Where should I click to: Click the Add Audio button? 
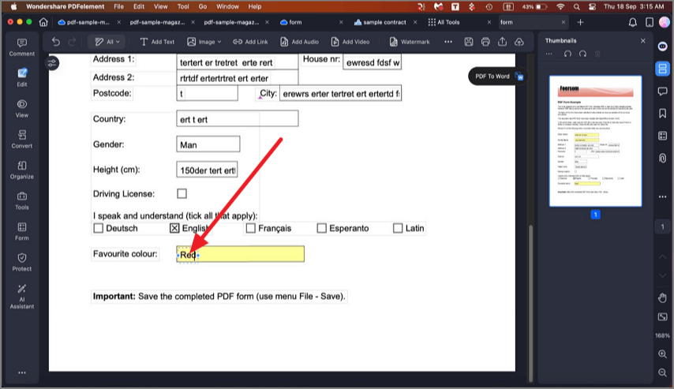[x=300, y=42]
